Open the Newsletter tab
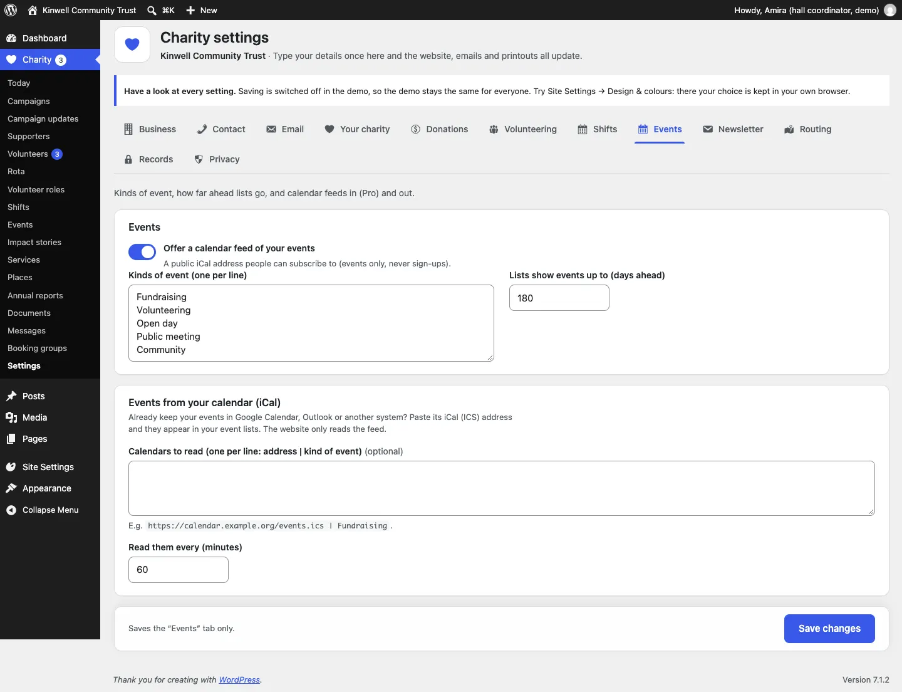This screenshot has width=902, height=692. (733, 129)
